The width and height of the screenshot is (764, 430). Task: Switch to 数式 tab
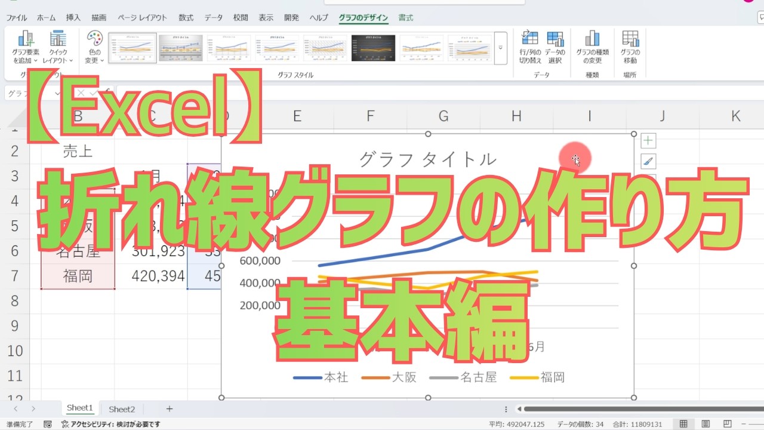186,18
